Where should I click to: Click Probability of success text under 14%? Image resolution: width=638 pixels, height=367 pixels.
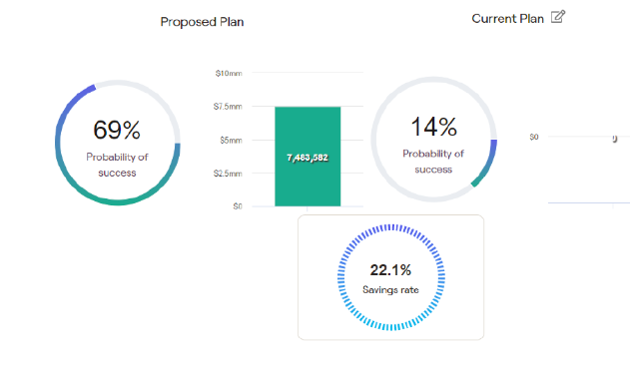pyautogui.click(x=433, y=162)
